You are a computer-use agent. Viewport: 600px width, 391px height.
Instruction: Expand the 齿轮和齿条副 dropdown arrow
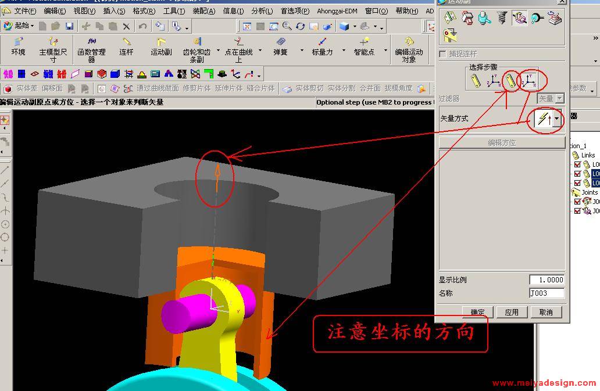(219, 51)
